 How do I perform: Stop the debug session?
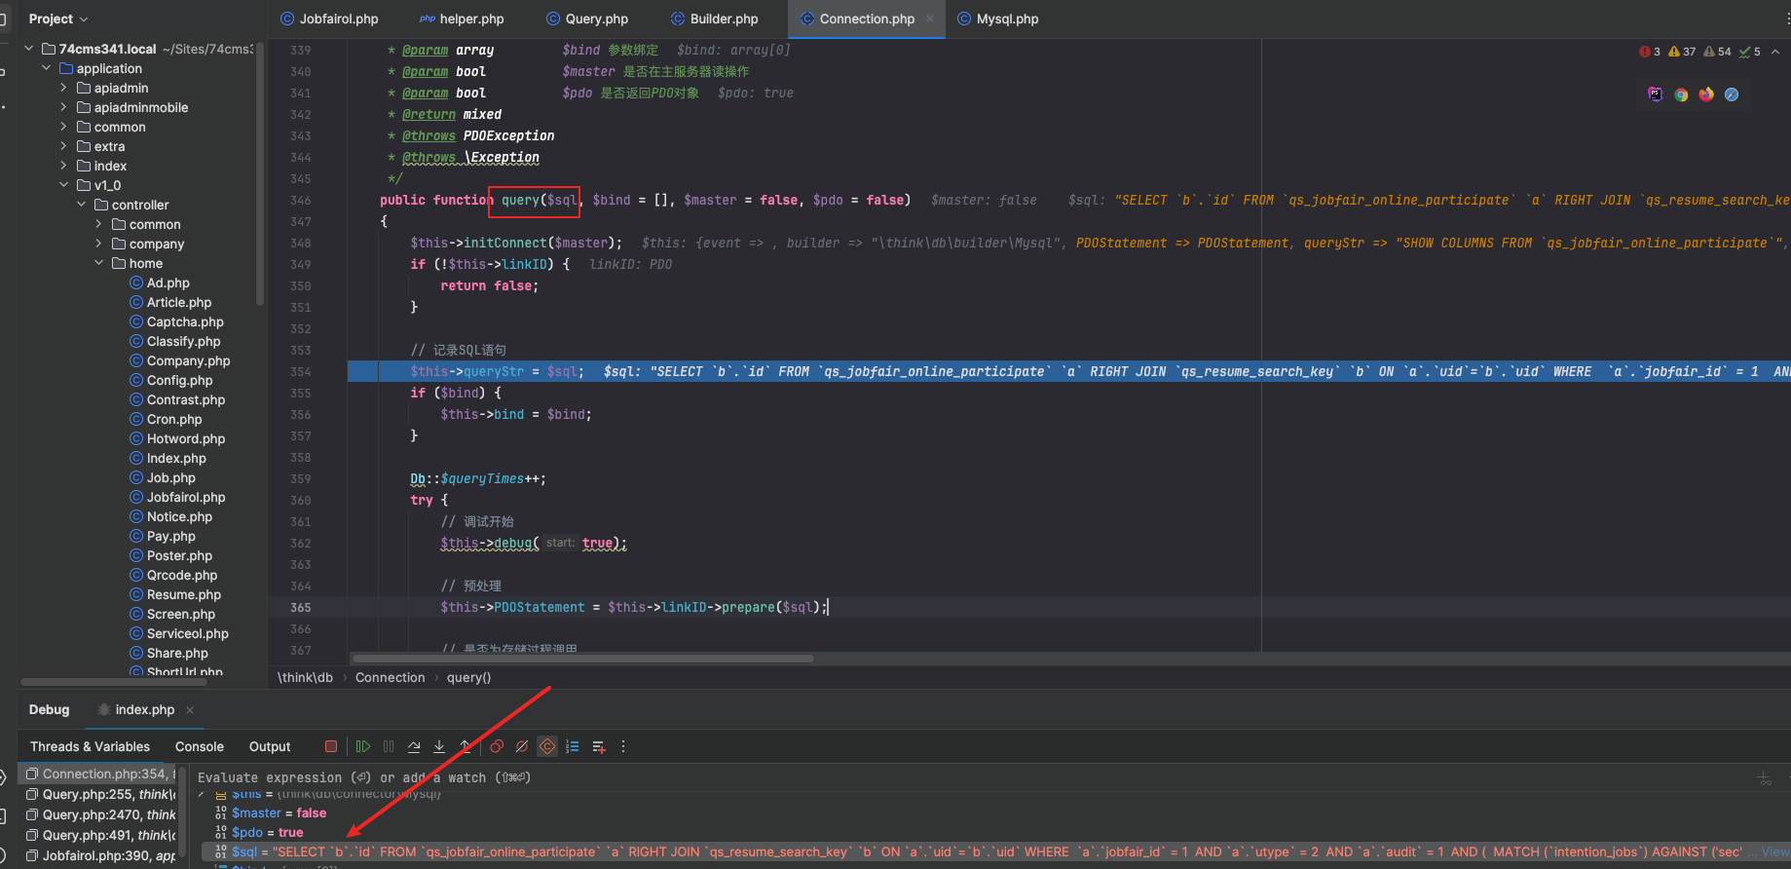pos(331,746)
